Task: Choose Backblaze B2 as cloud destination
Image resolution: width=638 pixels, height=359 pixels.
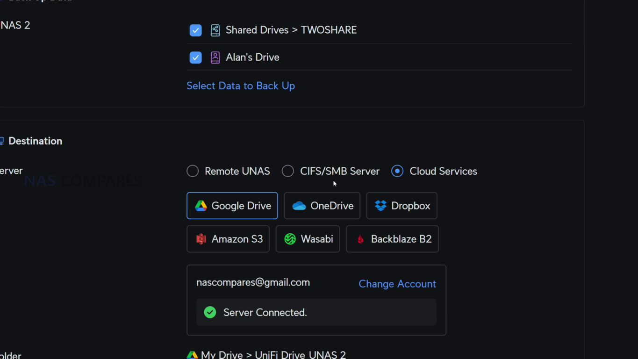Action: click(392, 239)
